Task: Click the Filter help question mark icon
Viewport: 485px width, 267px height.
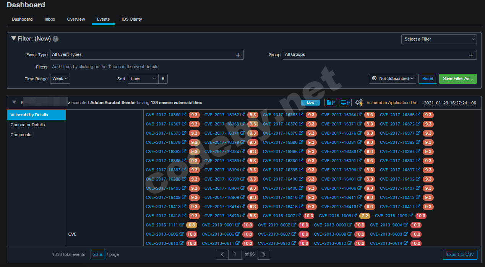Action: [55, 39]
